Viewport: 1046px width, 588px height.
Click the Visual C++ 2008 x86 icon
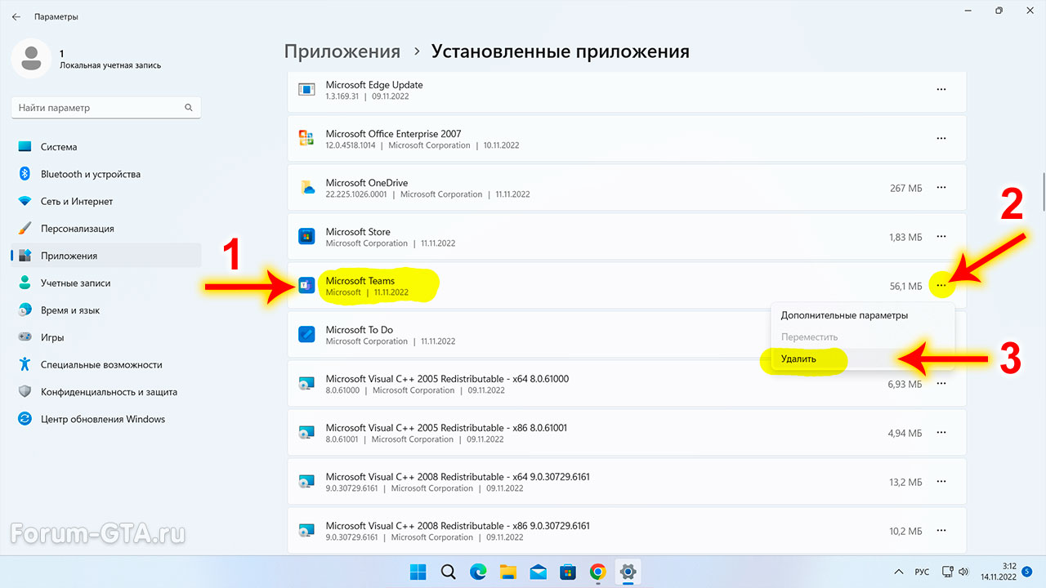point(306,531)
